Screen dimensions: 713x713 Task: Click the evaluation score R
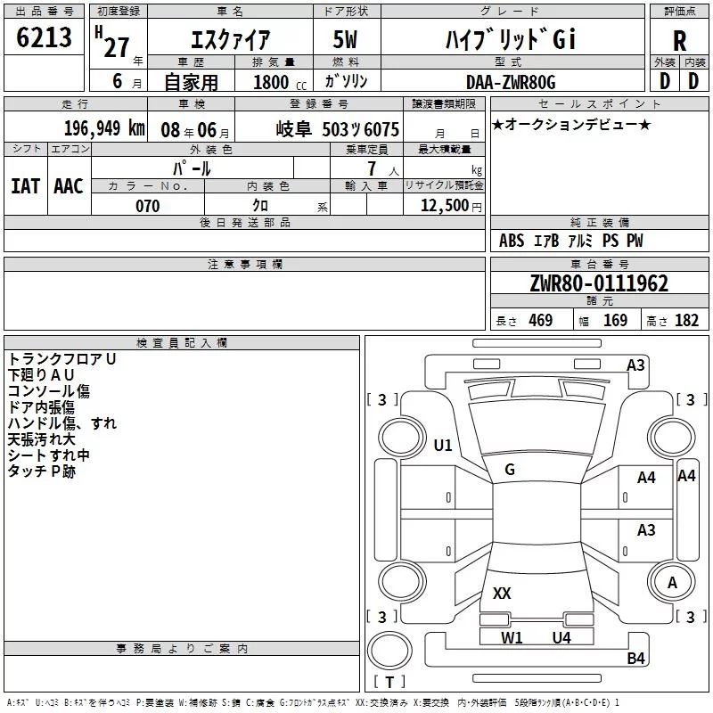679,41
